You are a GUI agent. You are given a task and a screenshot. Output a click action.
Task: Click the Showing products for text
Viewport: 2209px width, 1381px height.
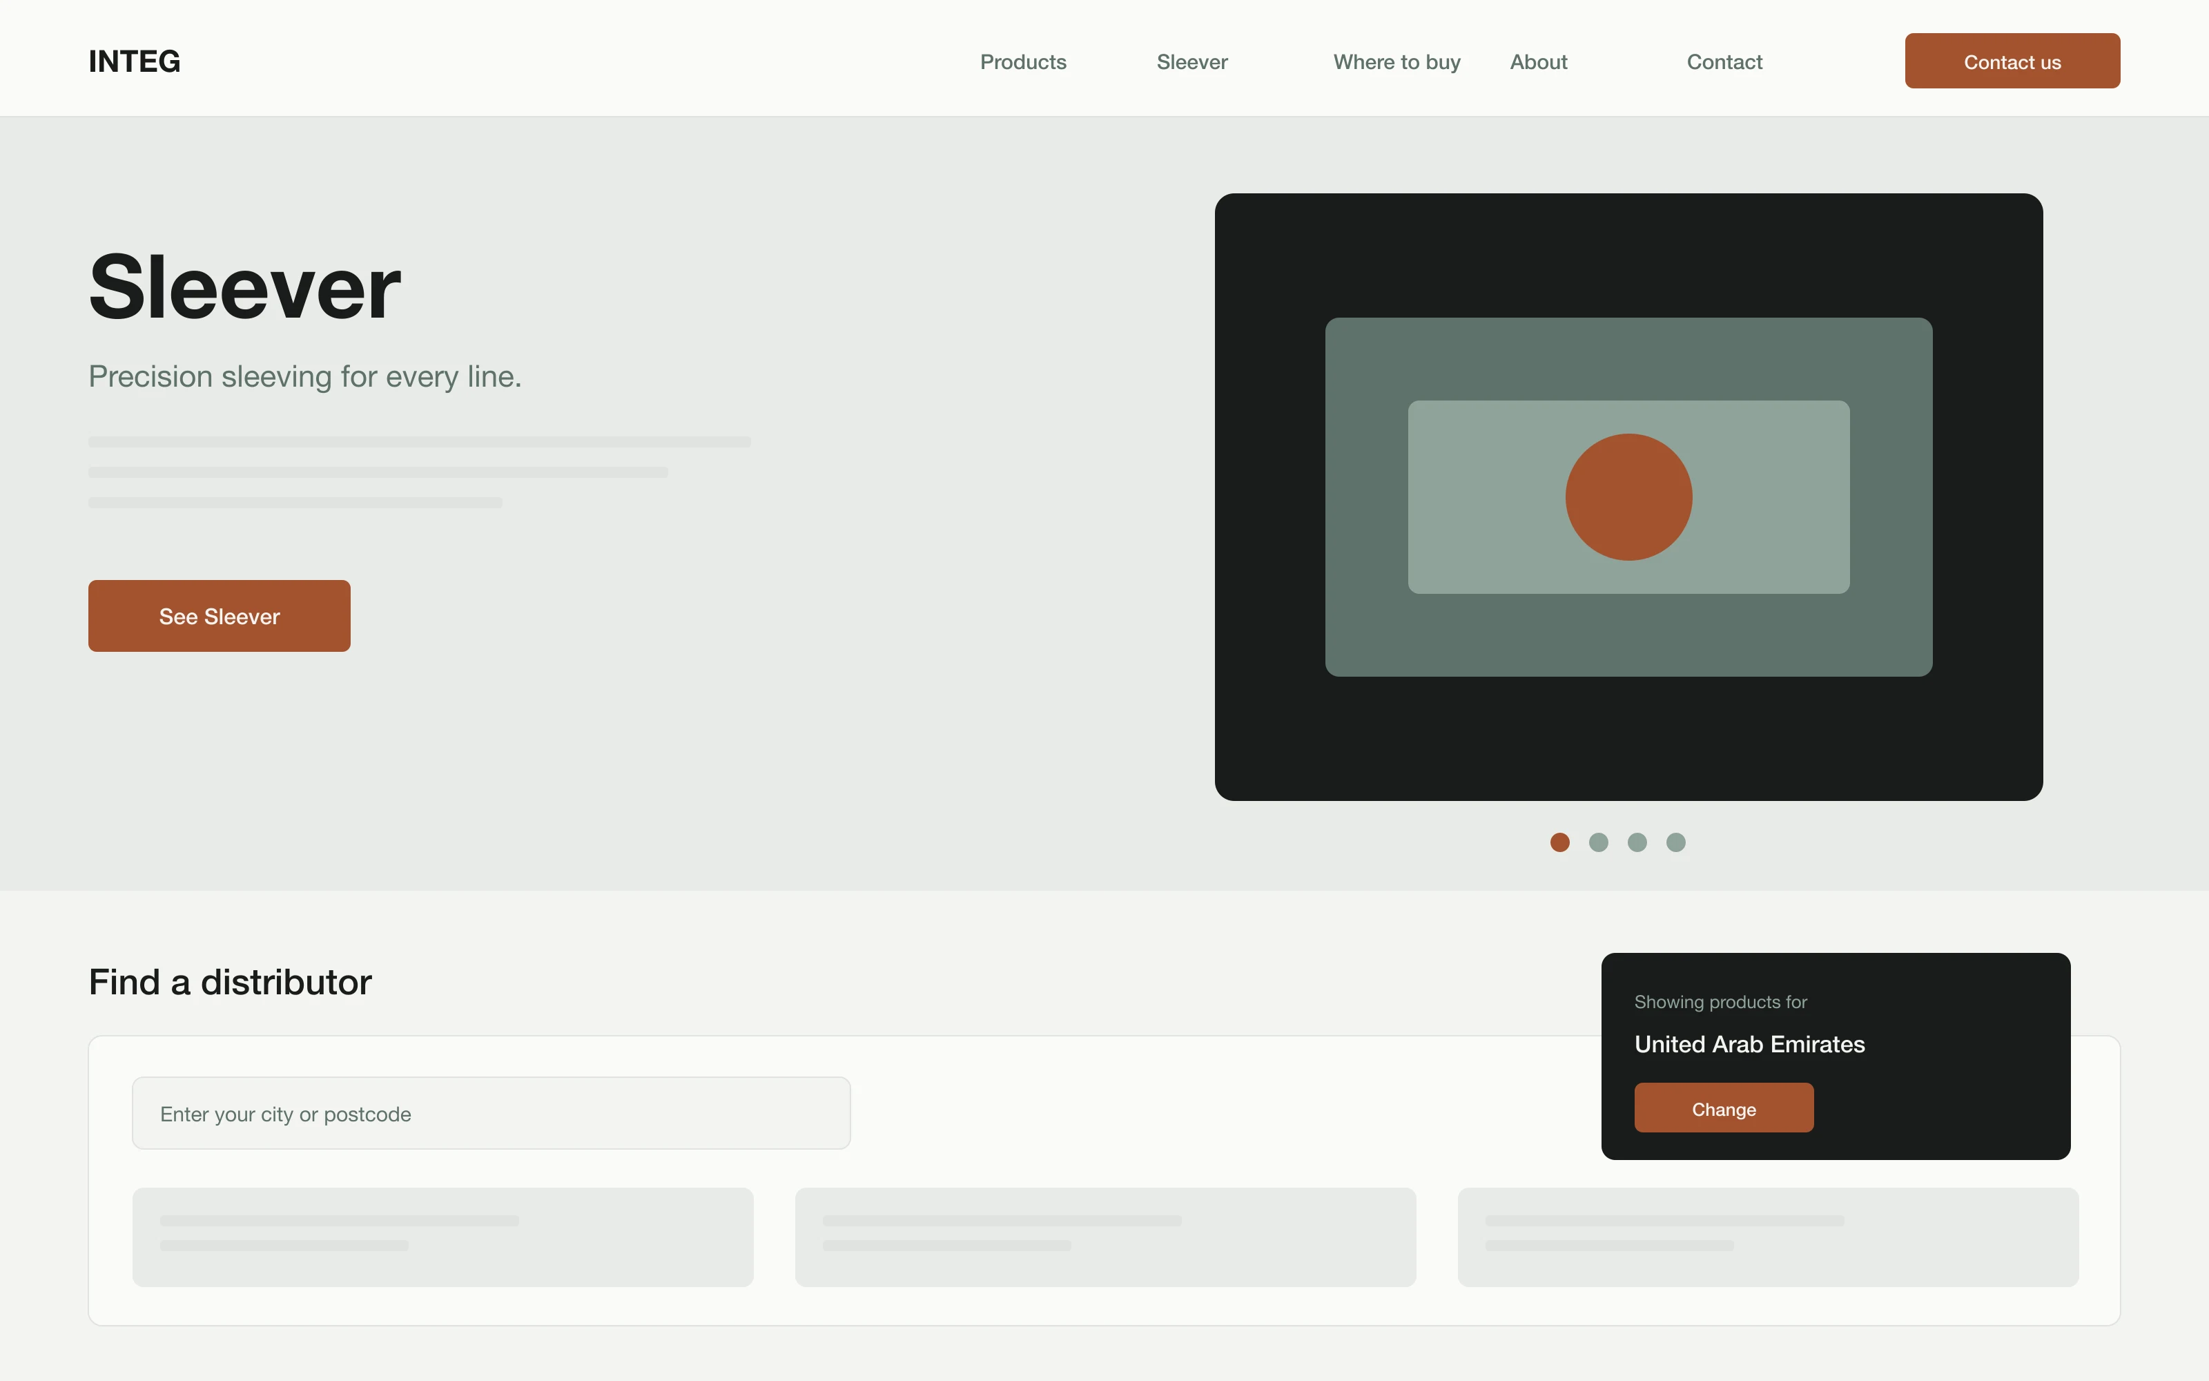(x=1721, y=1002)
